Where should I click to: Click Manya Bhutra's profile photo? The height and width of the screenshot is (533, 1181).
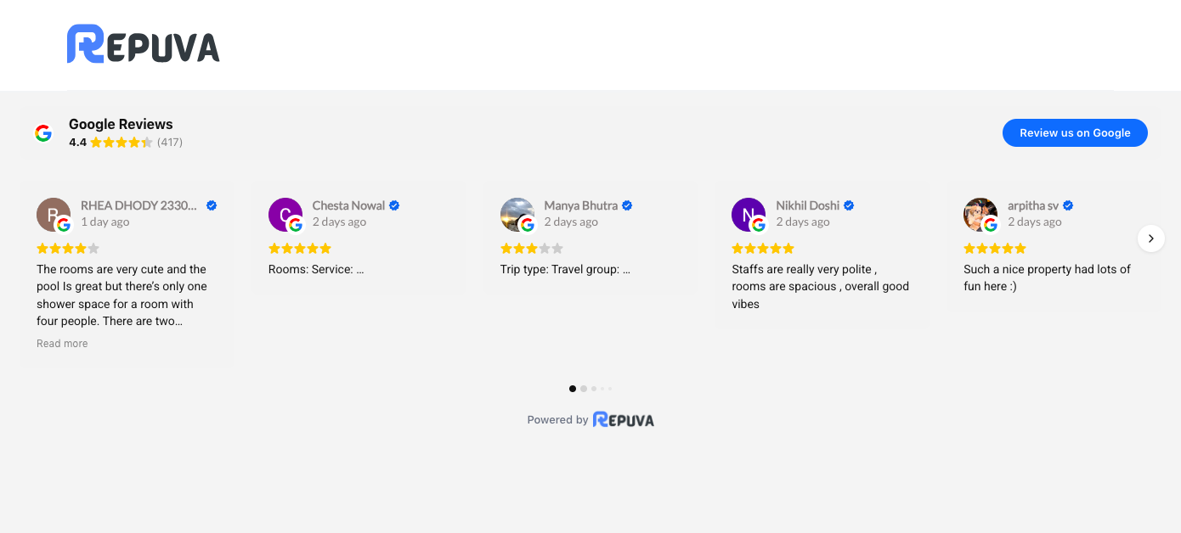point(517,215)
